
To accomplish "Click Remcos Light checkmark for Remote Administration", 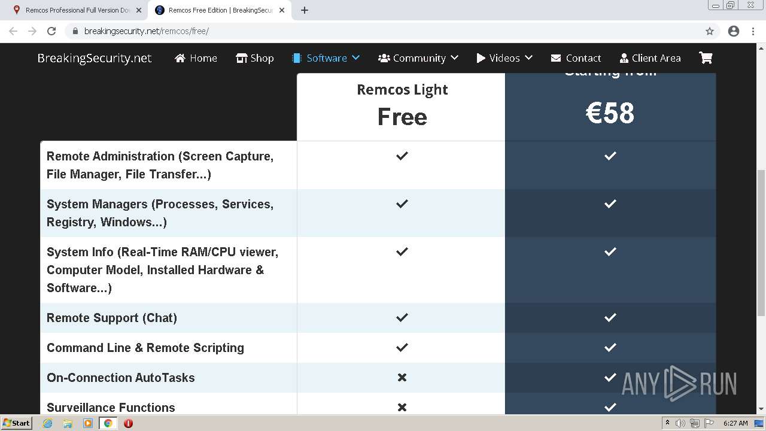I will [402, 156].
